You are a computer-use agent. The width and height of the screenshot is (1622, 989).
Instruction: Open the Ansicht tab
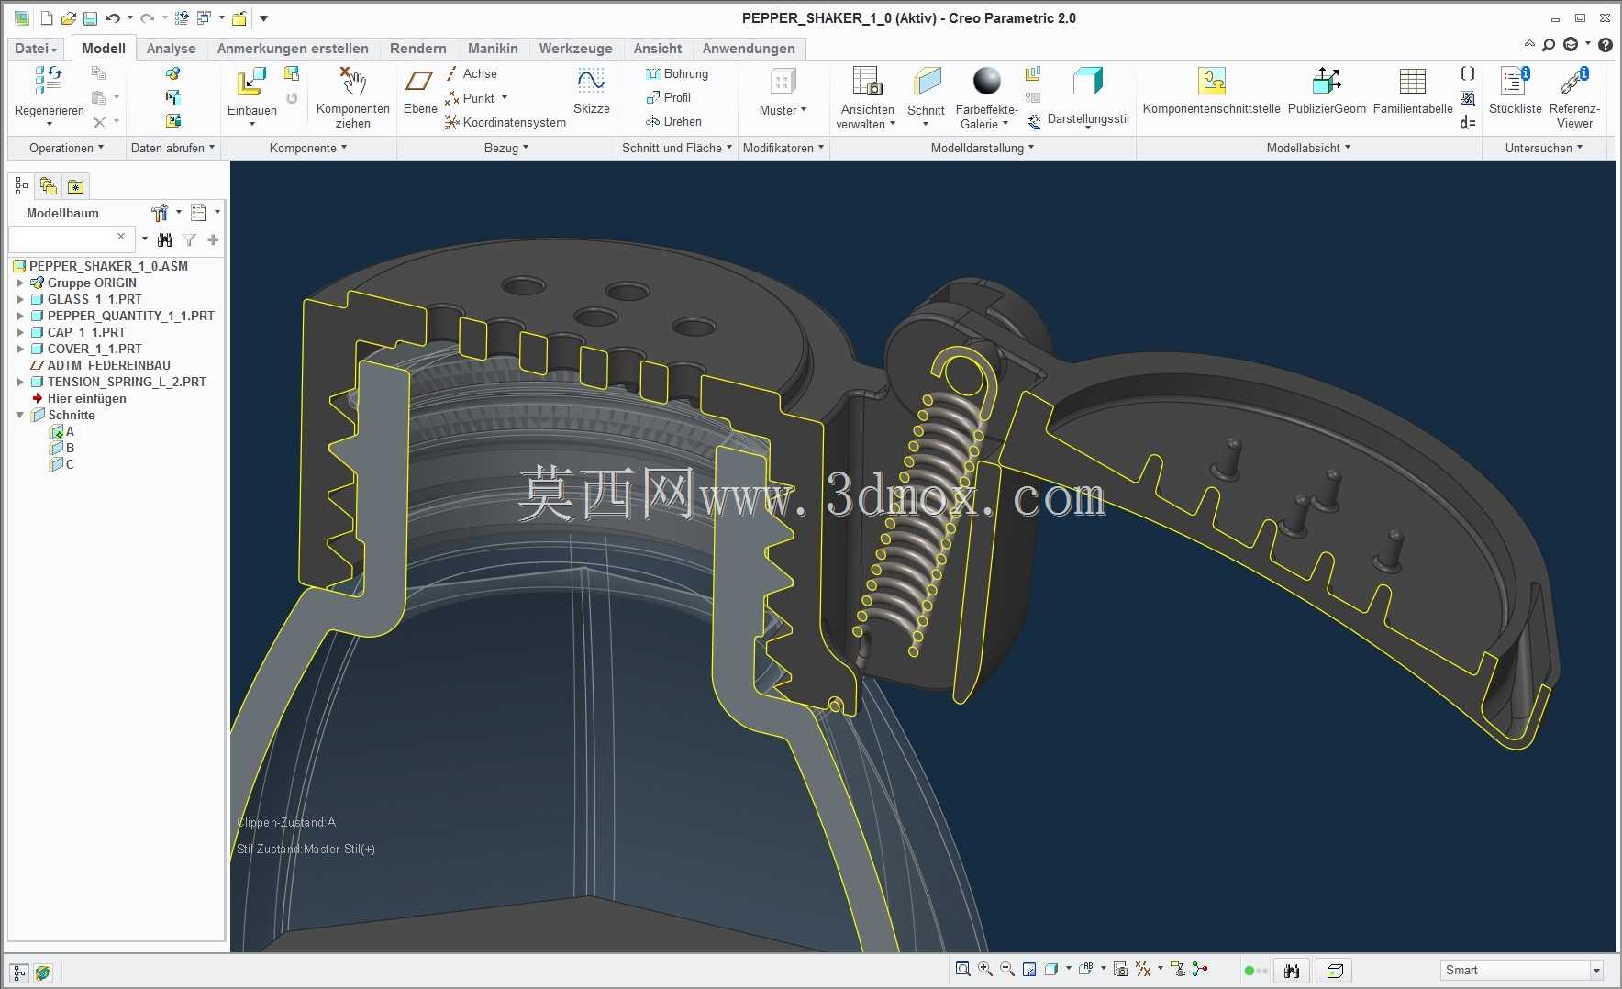coord(657,49)
